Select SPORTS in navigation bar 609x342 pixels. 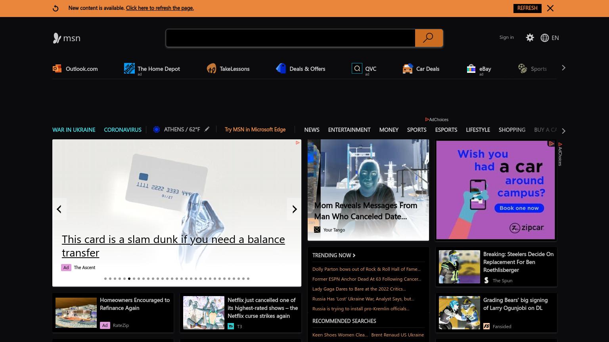point(417,130)
